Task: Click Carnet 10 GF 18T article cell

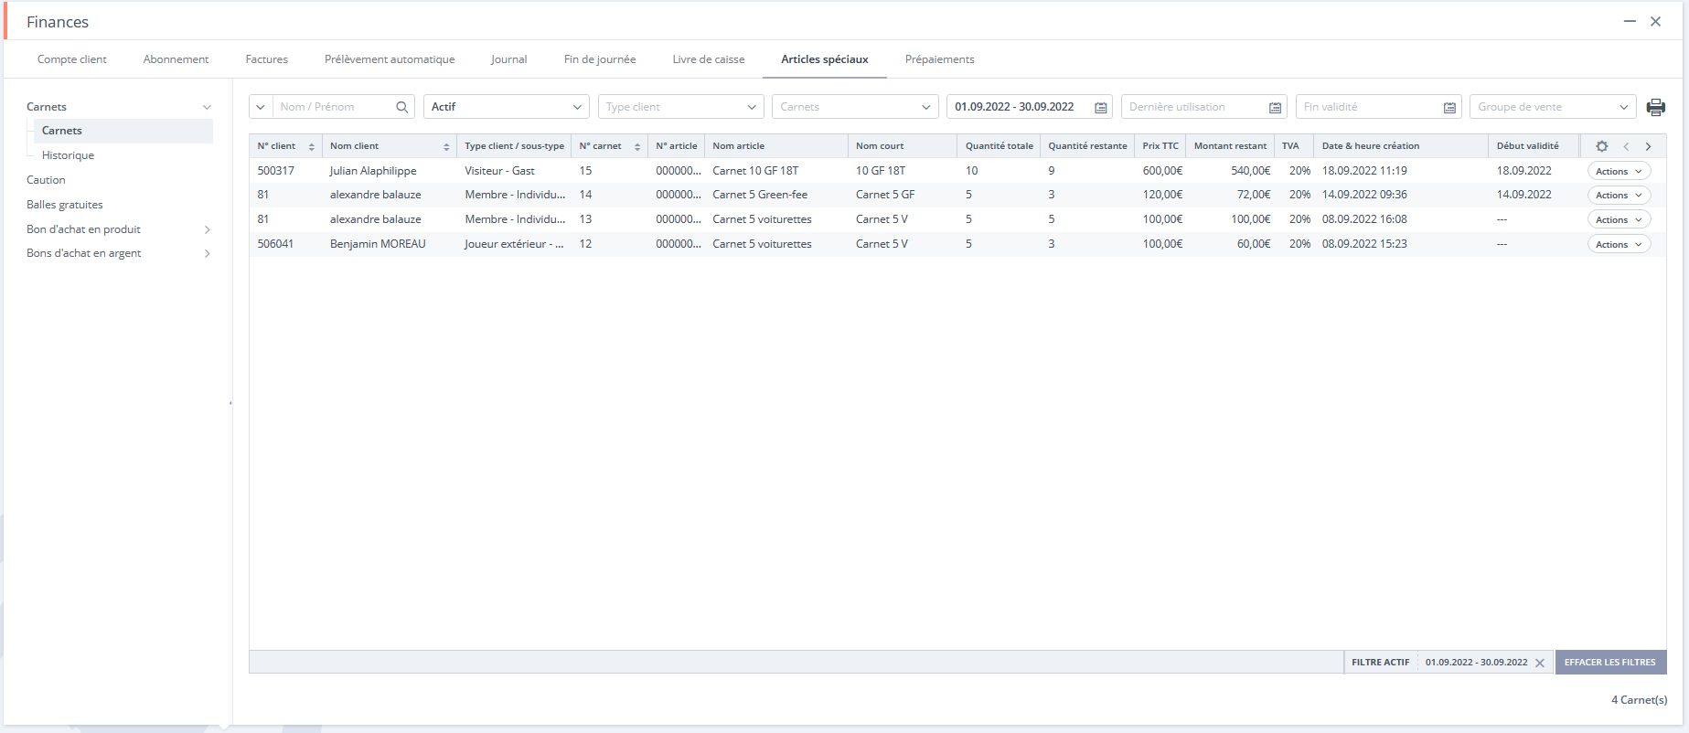Action: pyautogui.click(x=755, y=171)
